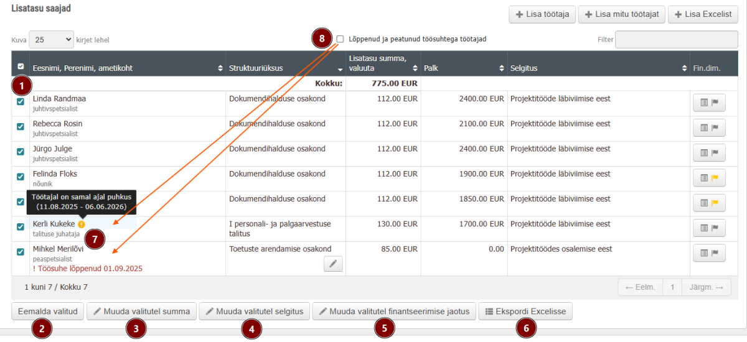
Task: Enable 'Lõppenud ja peatunud töösuhtega töötajad' checkbox
Action: (340, 39)
